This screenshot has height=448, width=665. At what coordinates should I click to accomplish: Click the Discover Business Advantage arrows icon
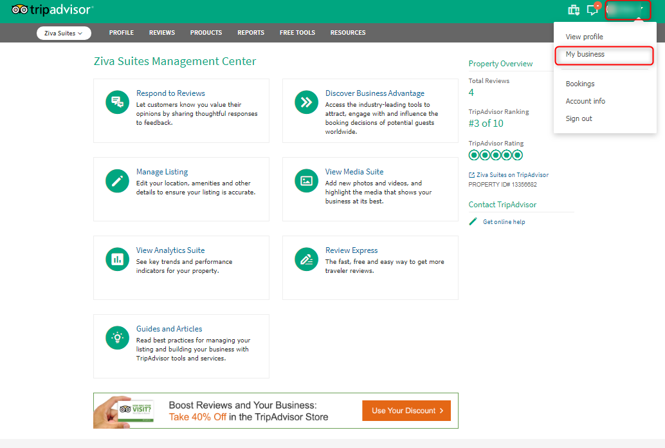(306, 102)
